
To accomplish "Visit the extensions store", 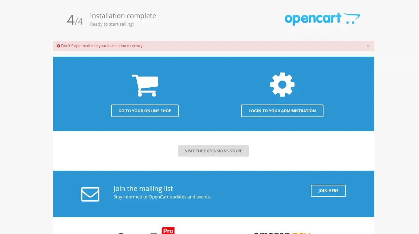I will 214,151.
